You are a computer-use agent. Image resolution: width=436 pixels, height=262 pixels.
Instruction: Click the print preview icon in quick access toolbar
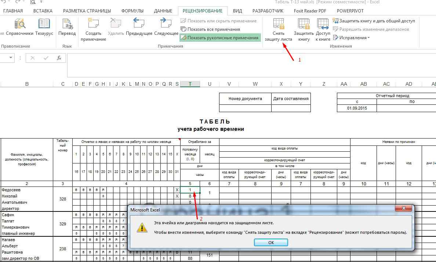[x=33, y=2]
